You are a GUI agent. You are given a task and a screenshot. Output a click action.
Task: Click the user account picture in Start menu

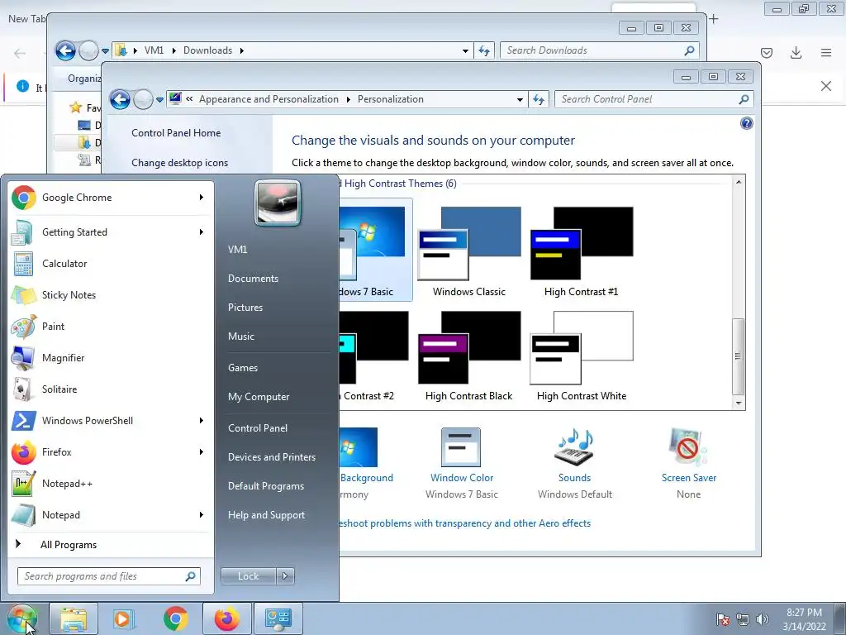(278, 203)
